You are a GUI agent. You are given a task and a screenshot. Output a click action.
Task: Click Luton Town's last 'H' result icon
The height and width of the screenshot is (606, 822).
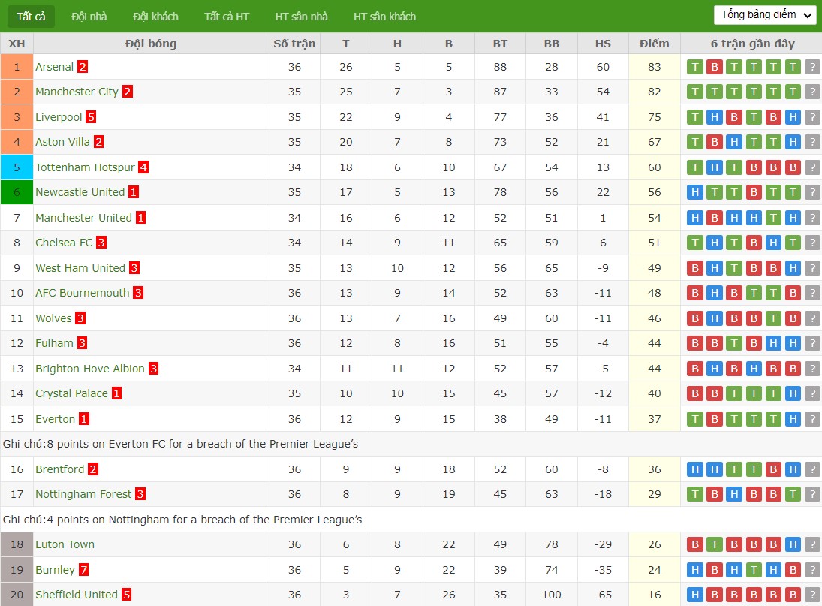pyautogui.click(x=793, y=544)
